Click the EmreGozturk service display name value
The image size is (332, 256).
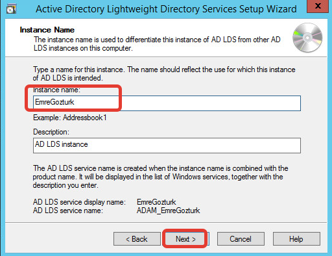click(x=156, y=202)
